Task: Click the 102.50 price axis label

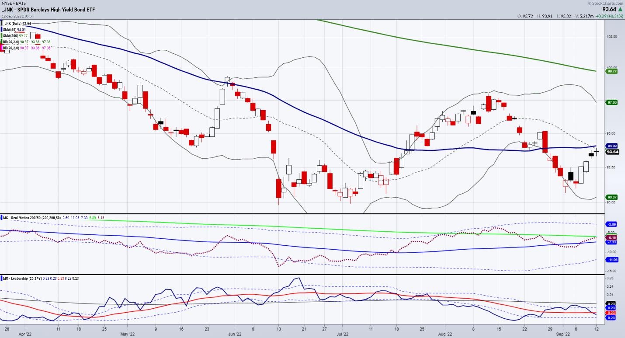Action: (612, 37)
